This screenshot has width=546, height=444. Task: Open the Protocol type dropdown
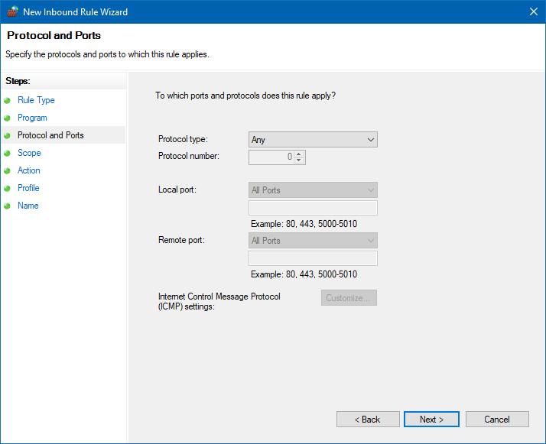tap(314, 140)
